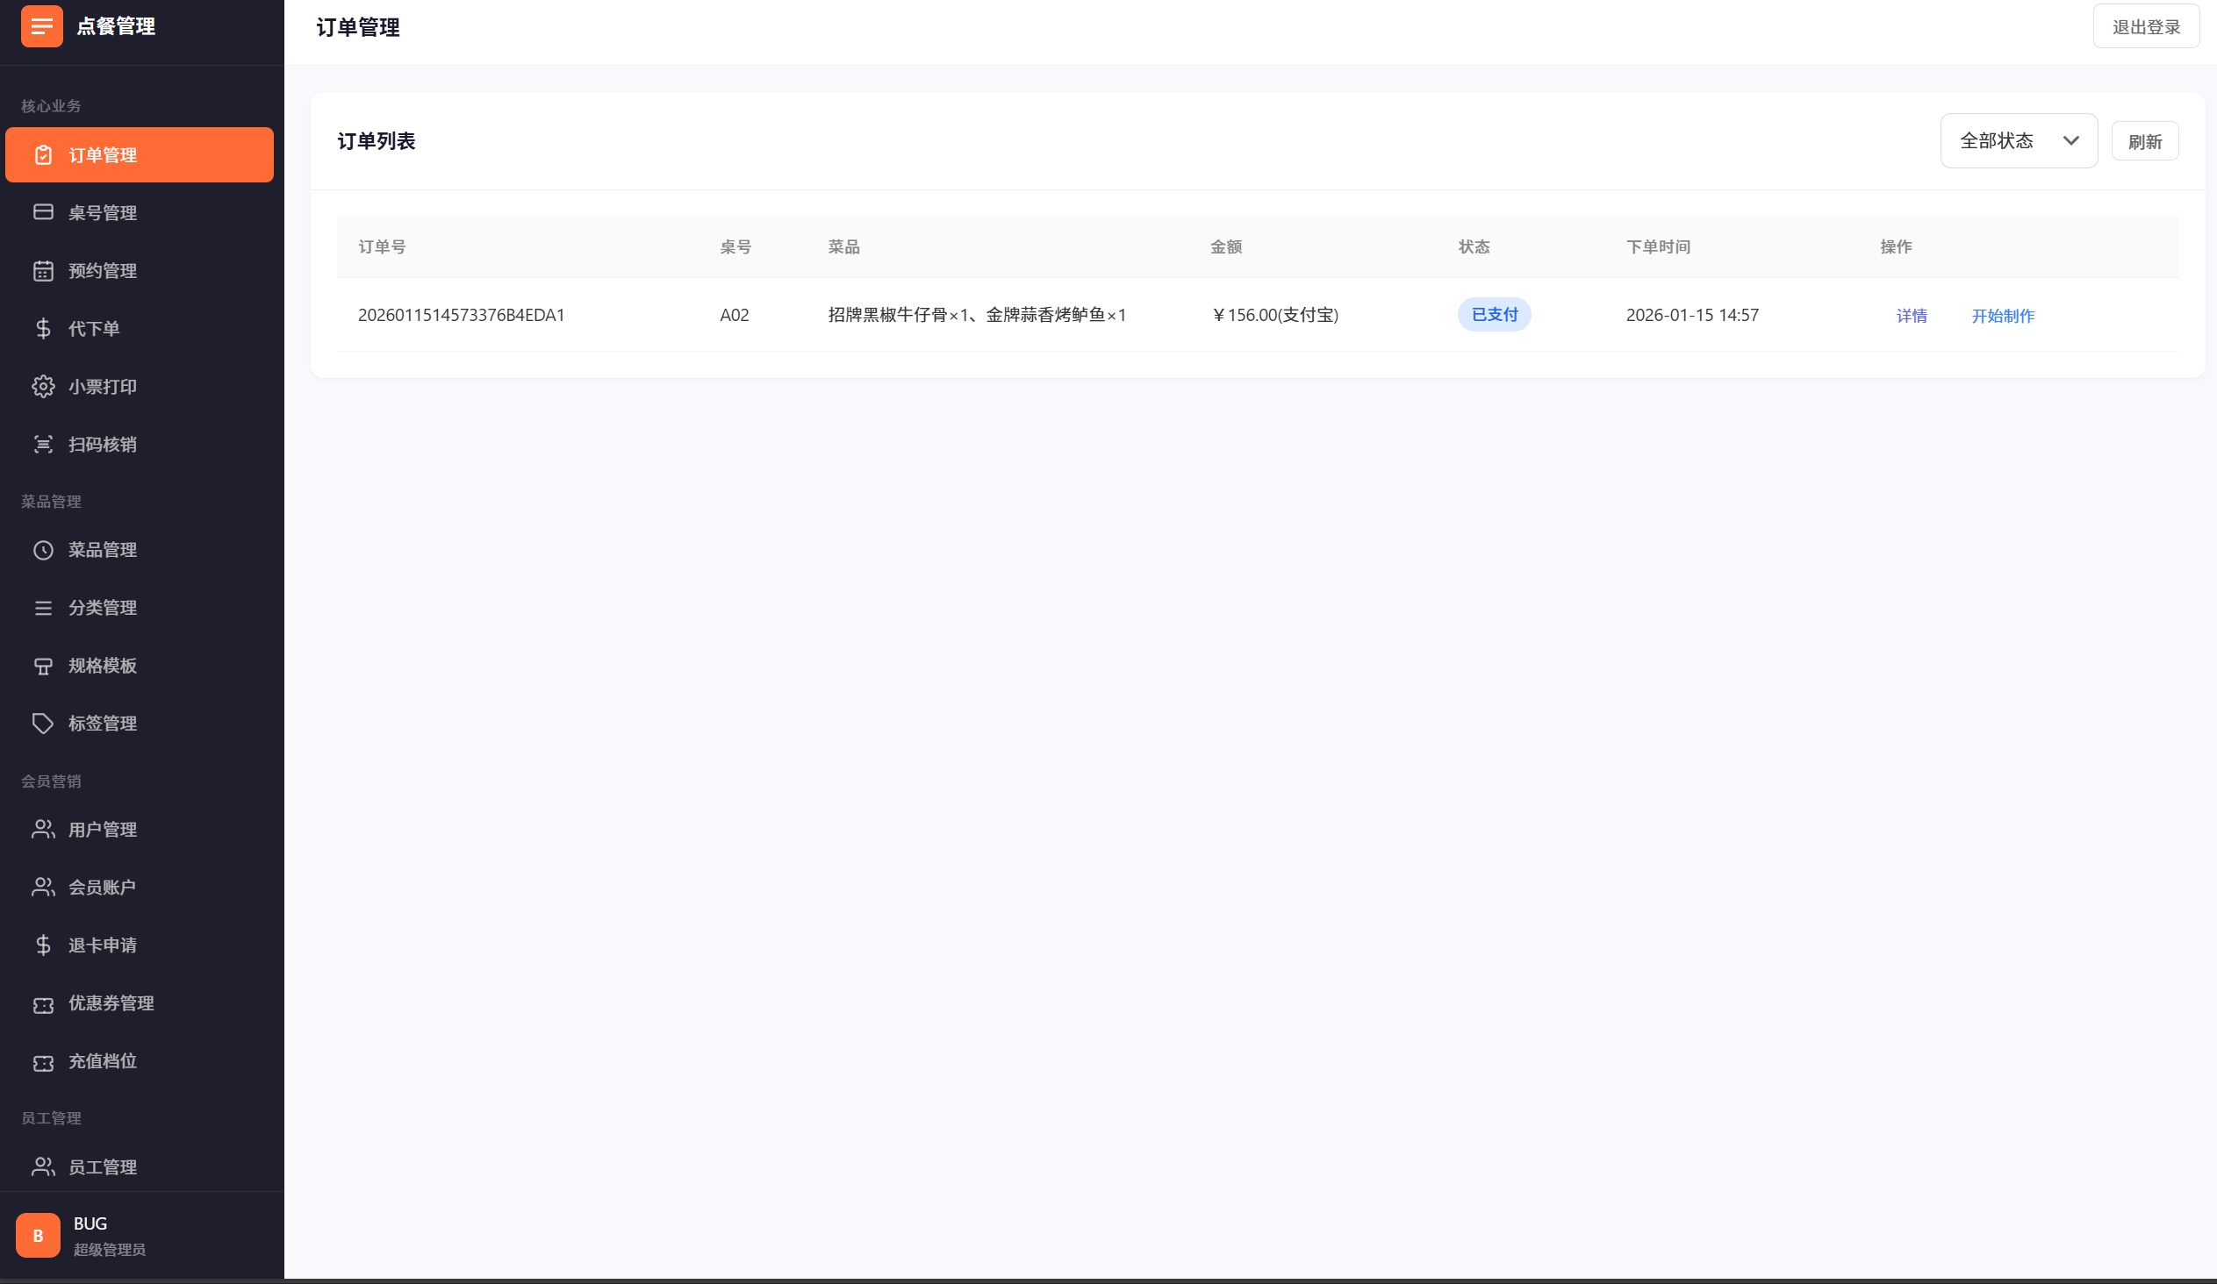This screenshot has height=1284, width=2217.
Task: Click the tag icon beside 标签管理
Action: click(43, 724)
